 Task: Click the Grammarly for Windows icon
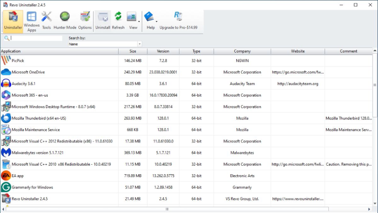[x=6, y=187]
